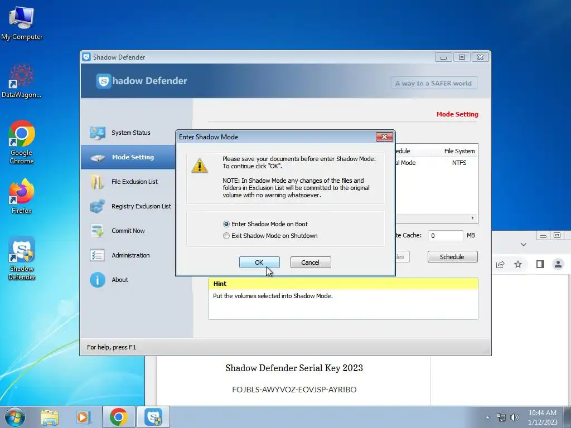Open File Exclusion List section
This screenshot has width=571, height=428.
(x=134, y=182)
